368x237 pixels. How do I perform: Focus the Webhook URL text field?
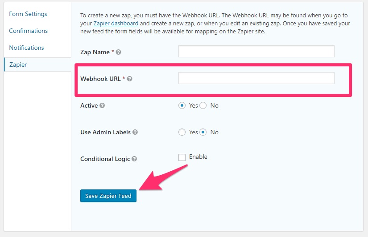[x=256, y=78]
